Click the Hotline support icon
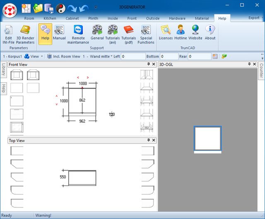265x219 pixels. coord(181,32)
